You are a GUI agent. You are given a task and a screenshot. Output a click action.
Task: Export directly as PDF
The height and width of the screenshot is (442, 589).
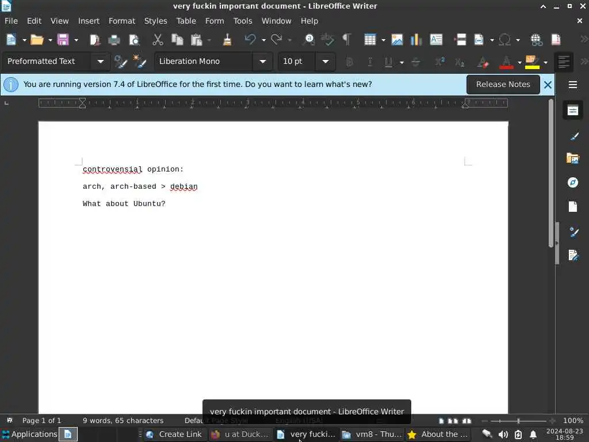[95, 40]
